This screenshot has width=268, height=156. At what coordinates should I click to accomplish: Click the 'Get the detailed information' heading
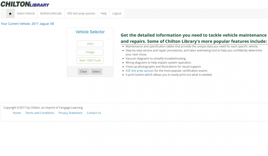[x=194, y=38]
